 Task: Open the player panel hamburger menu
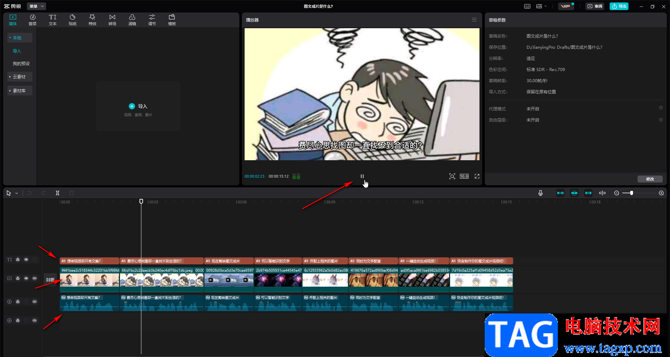(474, 20)
